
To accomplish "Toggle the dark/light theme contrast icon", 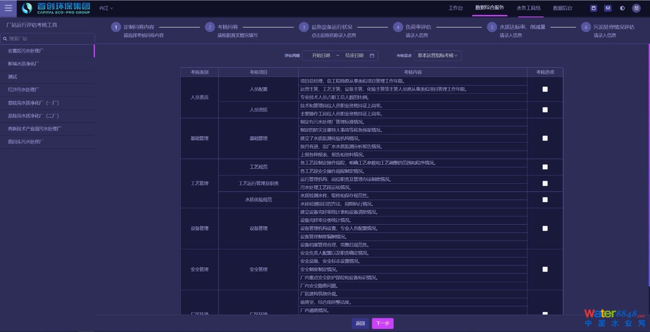I will click(622, 8).
